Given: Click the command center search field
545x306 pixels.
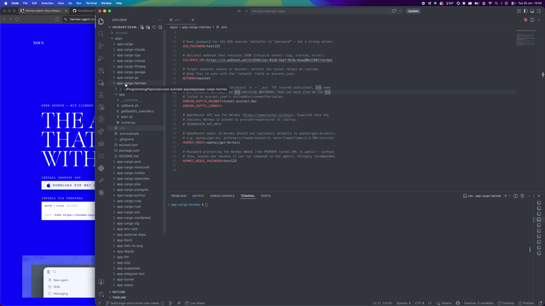Looking at the screenshot, I should [320, 11].
